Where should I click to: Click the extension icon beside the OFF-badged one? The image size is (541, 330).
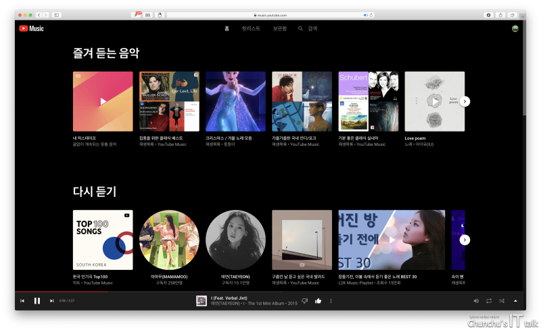coord(148,15)
